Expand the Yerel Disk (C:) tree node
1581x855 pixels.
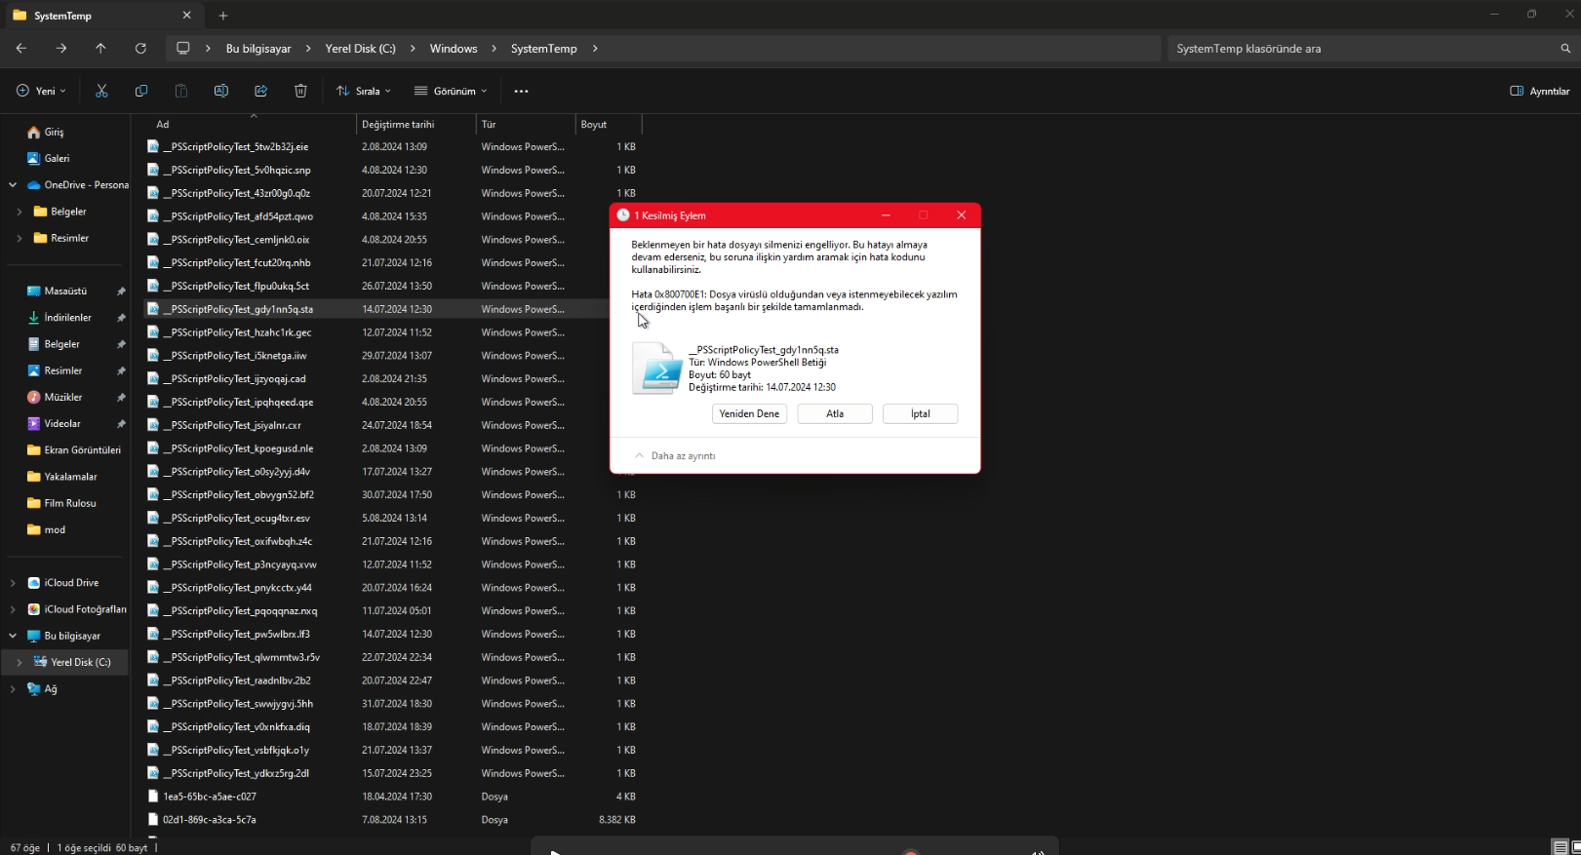[x=20, y=662]
